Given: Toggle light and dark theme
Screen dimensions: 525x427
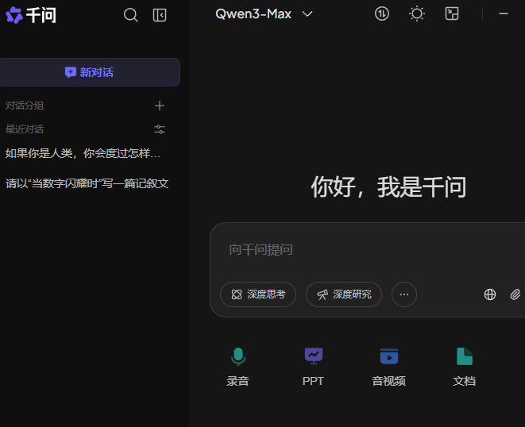Looking at the screenshot, I should [x=417, y=13].
